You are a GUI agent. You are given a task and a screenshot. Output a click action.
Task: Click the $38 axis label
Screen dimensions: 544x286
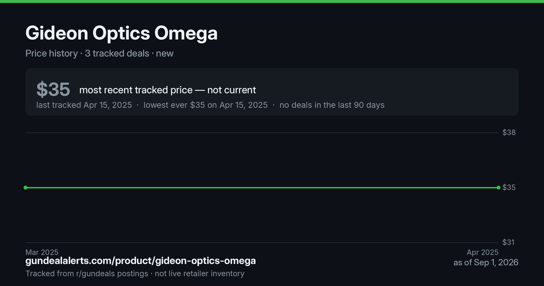tap(509, 133)
